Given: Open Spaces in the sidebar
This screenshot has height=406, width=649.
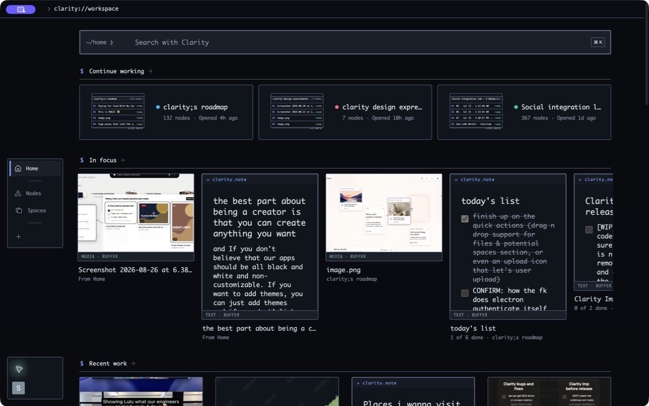Looking at the screenshot, I should click(x=35, y=210).
